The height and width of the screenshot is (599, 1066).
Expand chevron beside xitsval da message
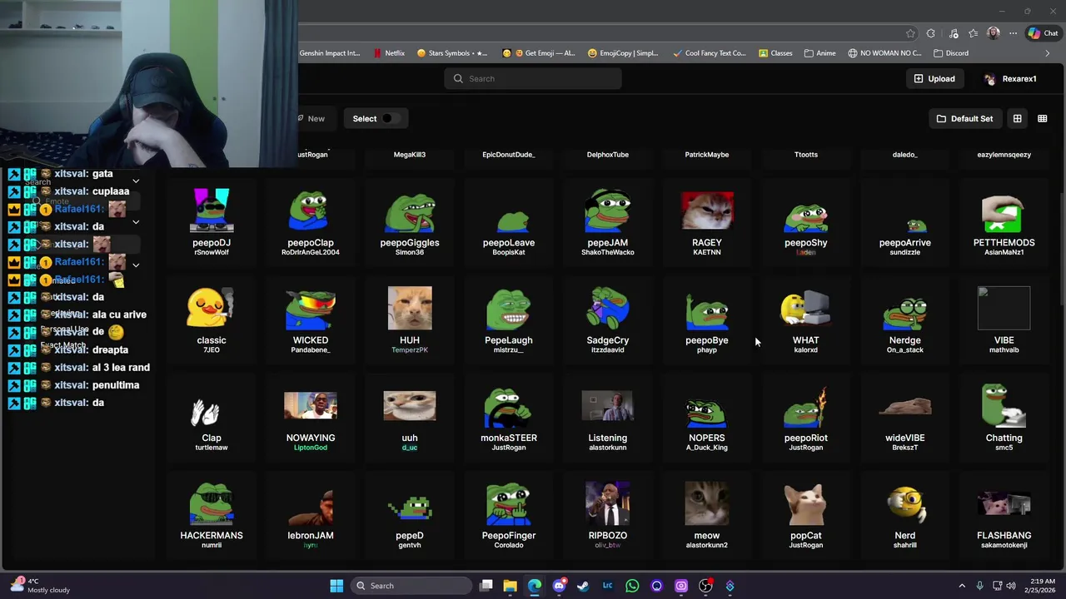pyautogui.click(x=136, y=222)
